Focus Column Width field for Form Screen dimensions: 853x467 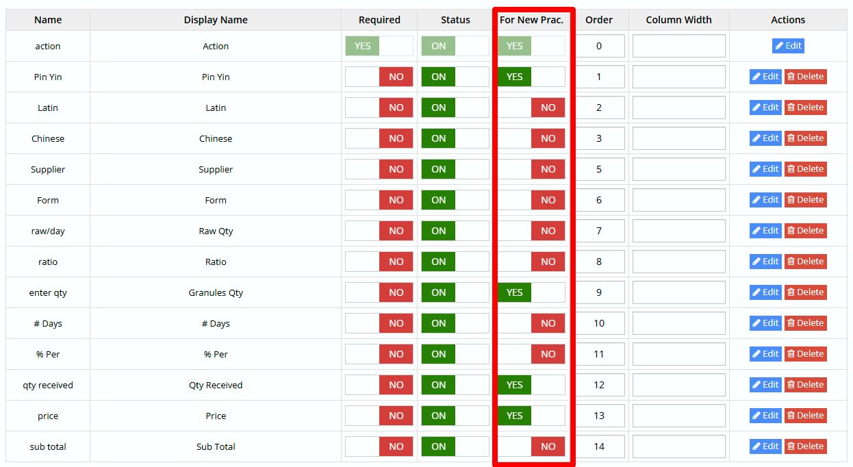coord(678,200)
